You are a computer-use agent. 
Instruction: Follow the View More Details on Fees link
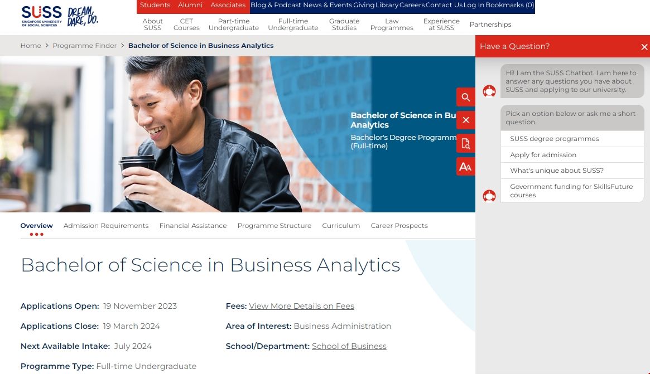pyautogui.click(x=301, y=306)
